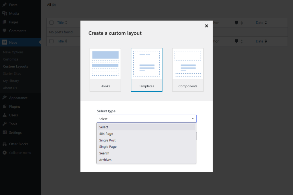Choose Single Page option
293x195 pixels.
coord(146,147)
